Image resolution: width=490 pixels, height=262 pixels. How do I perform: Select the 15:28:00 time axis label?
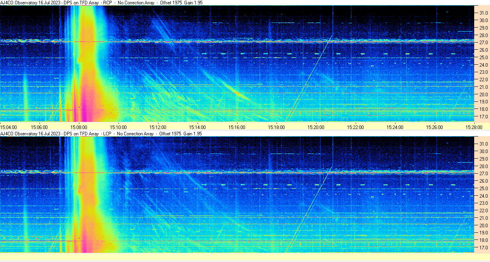point(474,127)
